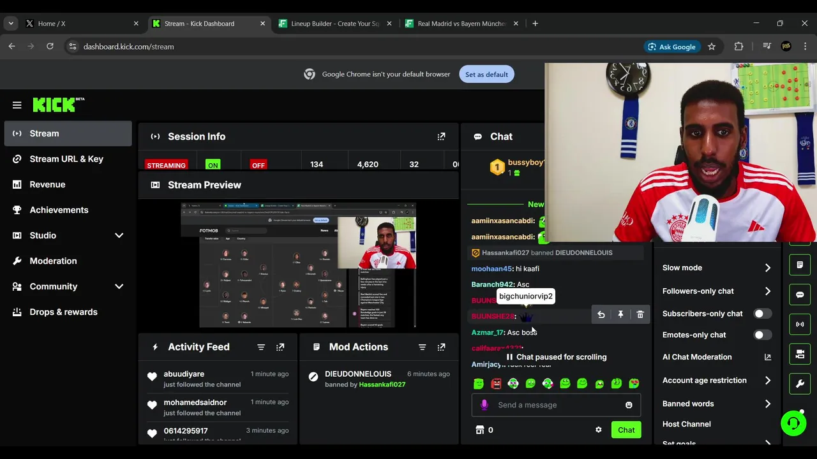Open the Mod Actions filter icon
The image size is (817, 459).
(422, 347)
